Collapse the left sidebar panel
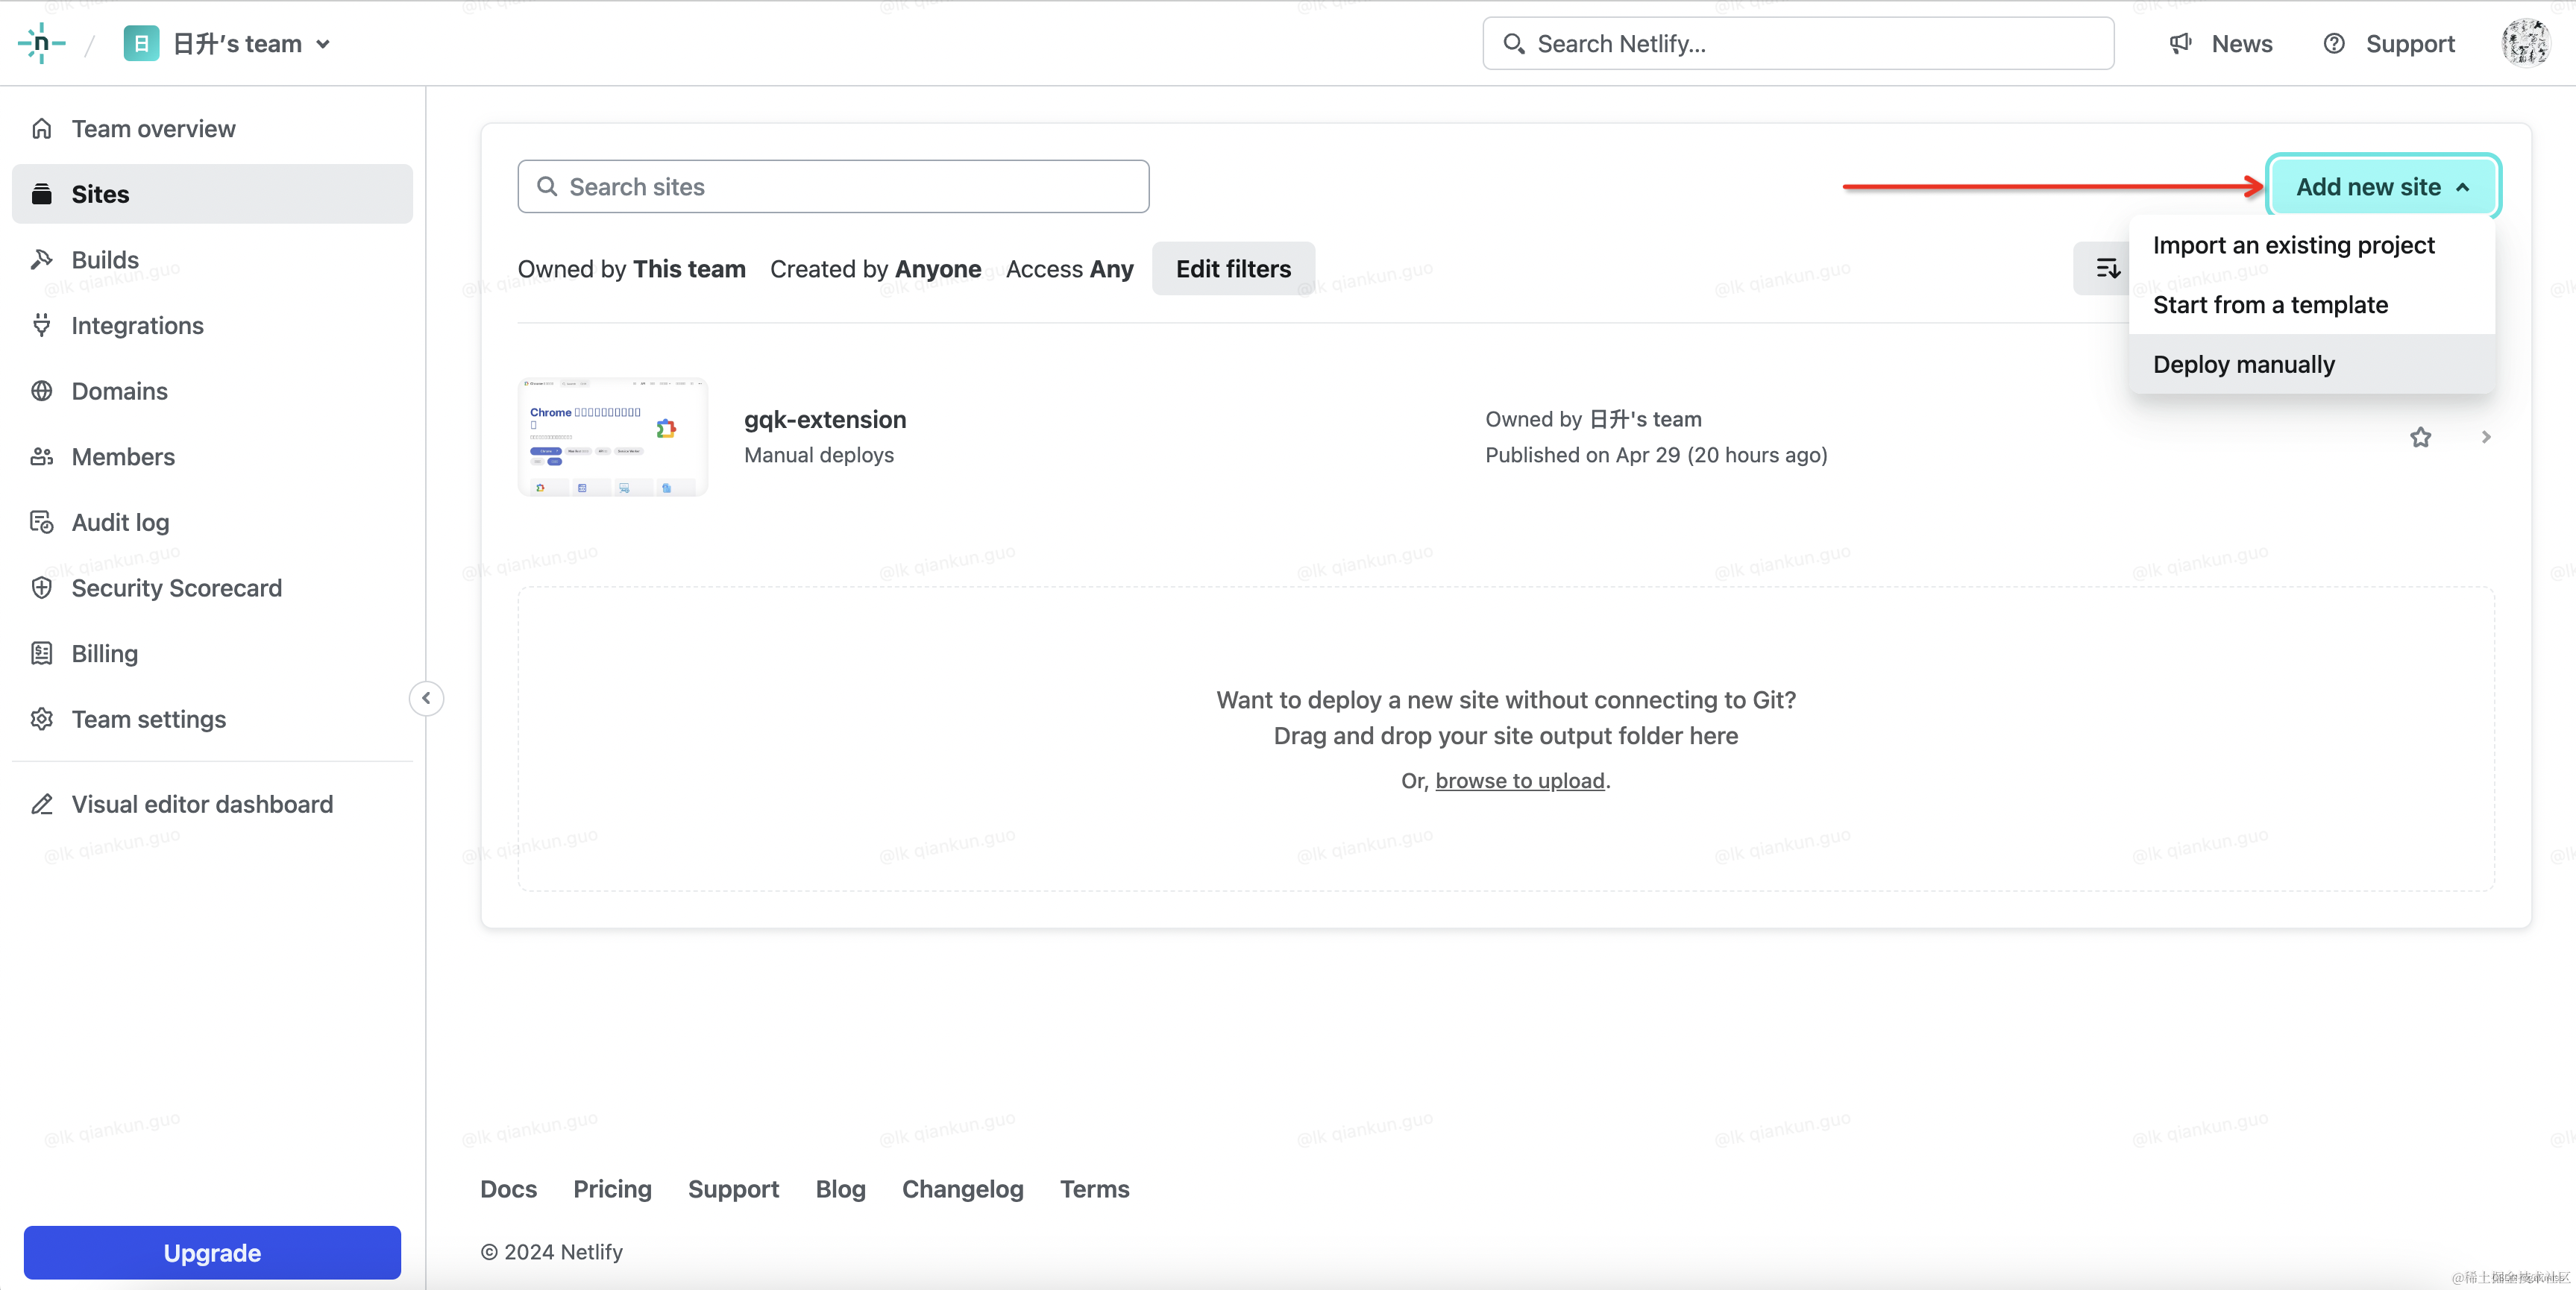Image resolution: width=2576 pixels, height=1290 pixels. click(425, 698)
